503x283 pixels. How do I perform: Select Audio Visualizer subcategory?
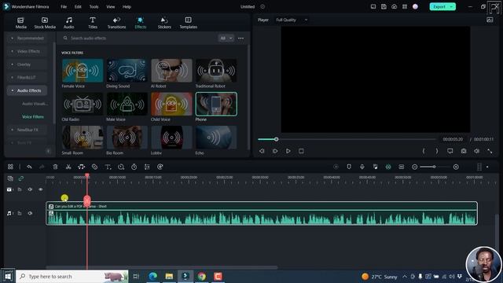[x=35, y=104]
